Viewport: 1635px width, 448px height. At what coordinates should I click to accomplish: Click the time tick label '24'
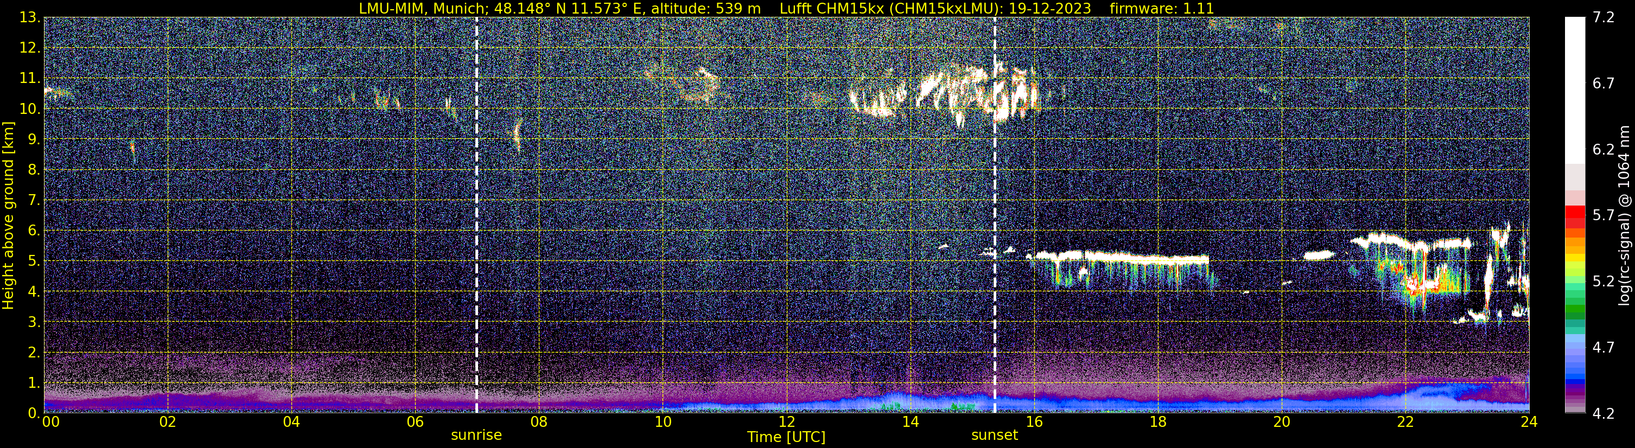click(1529, 422)
